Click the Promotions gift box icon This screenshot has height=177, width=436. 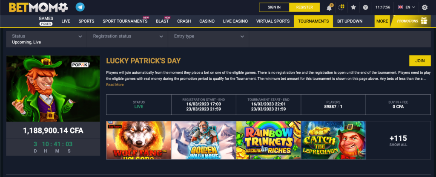424,21
